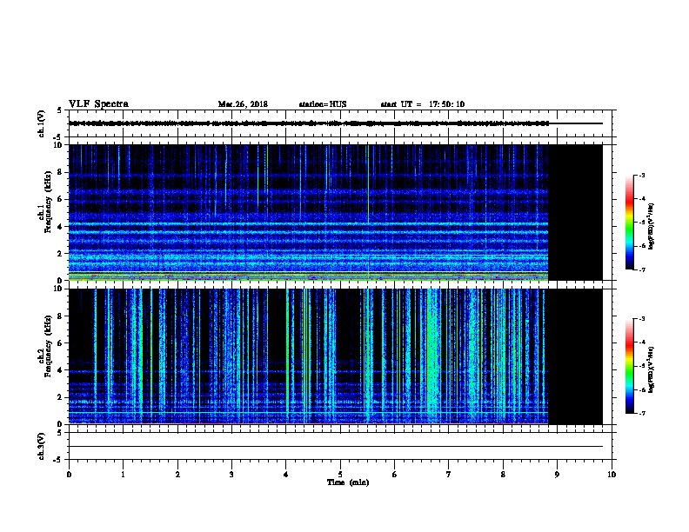Click the time axis tick label "10"
Viewport: 689px width, 532px height.
(612, 475)
